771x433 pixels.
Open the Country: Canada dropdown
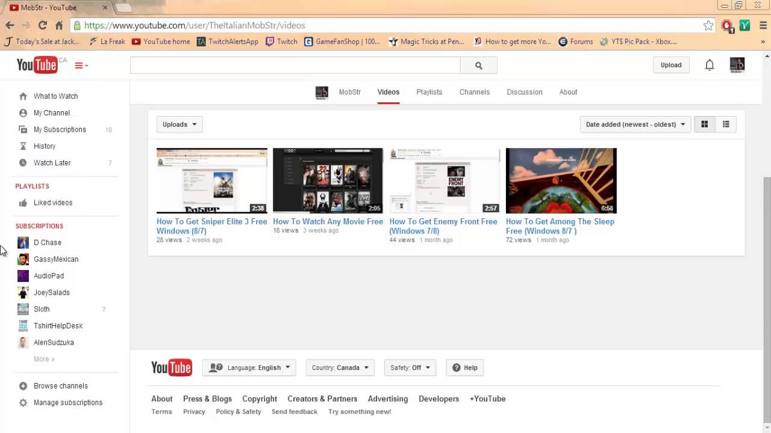tap(340, 367)
